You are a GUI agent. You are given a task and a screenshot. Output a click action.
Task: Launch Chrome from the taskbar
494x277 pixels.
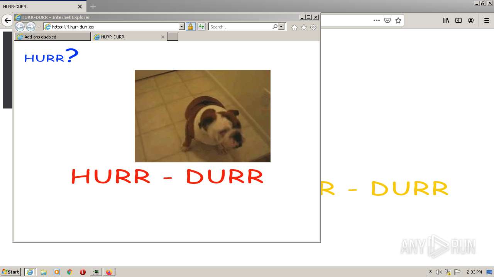pos(70,272)
